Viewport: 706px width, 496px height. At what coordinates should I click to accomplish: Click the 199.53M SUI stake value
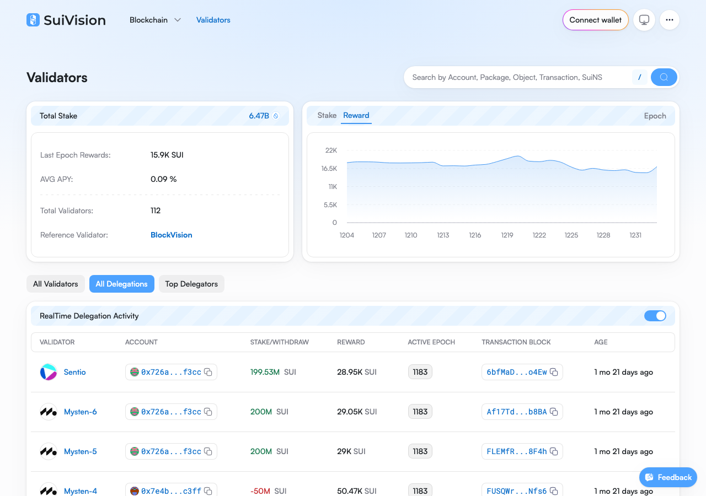click(x=273, y=372)
